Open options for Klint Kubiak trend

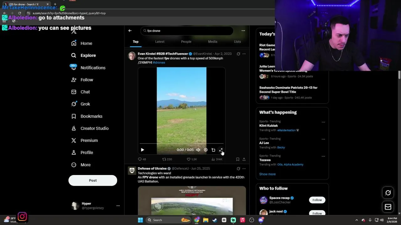click(x=323, y=122)
